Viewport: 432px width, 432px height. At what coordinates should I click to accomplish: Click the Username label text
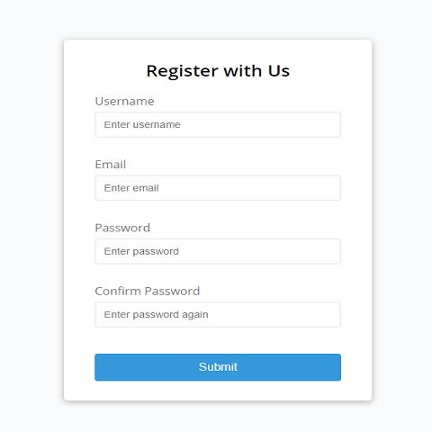[x=124, y=102]
